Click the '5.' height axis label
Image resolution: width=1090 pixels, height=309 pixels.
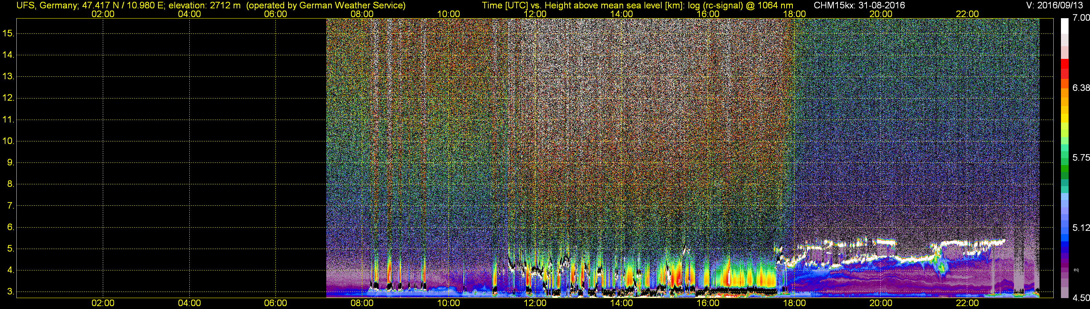point(11,248)
